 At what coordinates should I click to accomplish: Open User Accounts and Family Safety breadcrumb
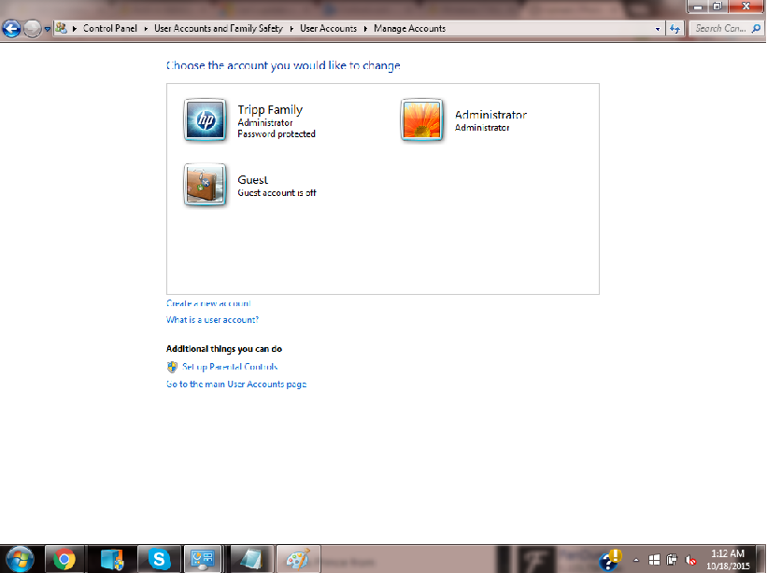(x=219, y=28)
